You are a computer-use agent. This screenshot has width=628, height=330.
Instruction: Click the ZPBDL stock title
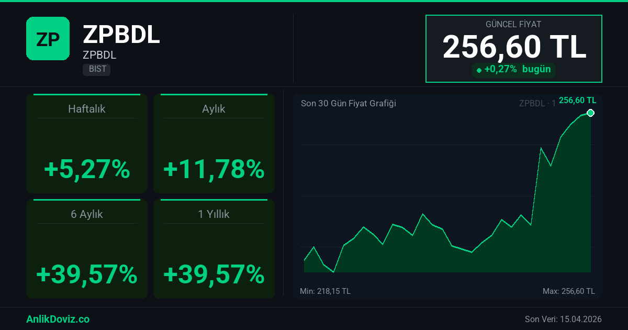click(x=121, y=35)
